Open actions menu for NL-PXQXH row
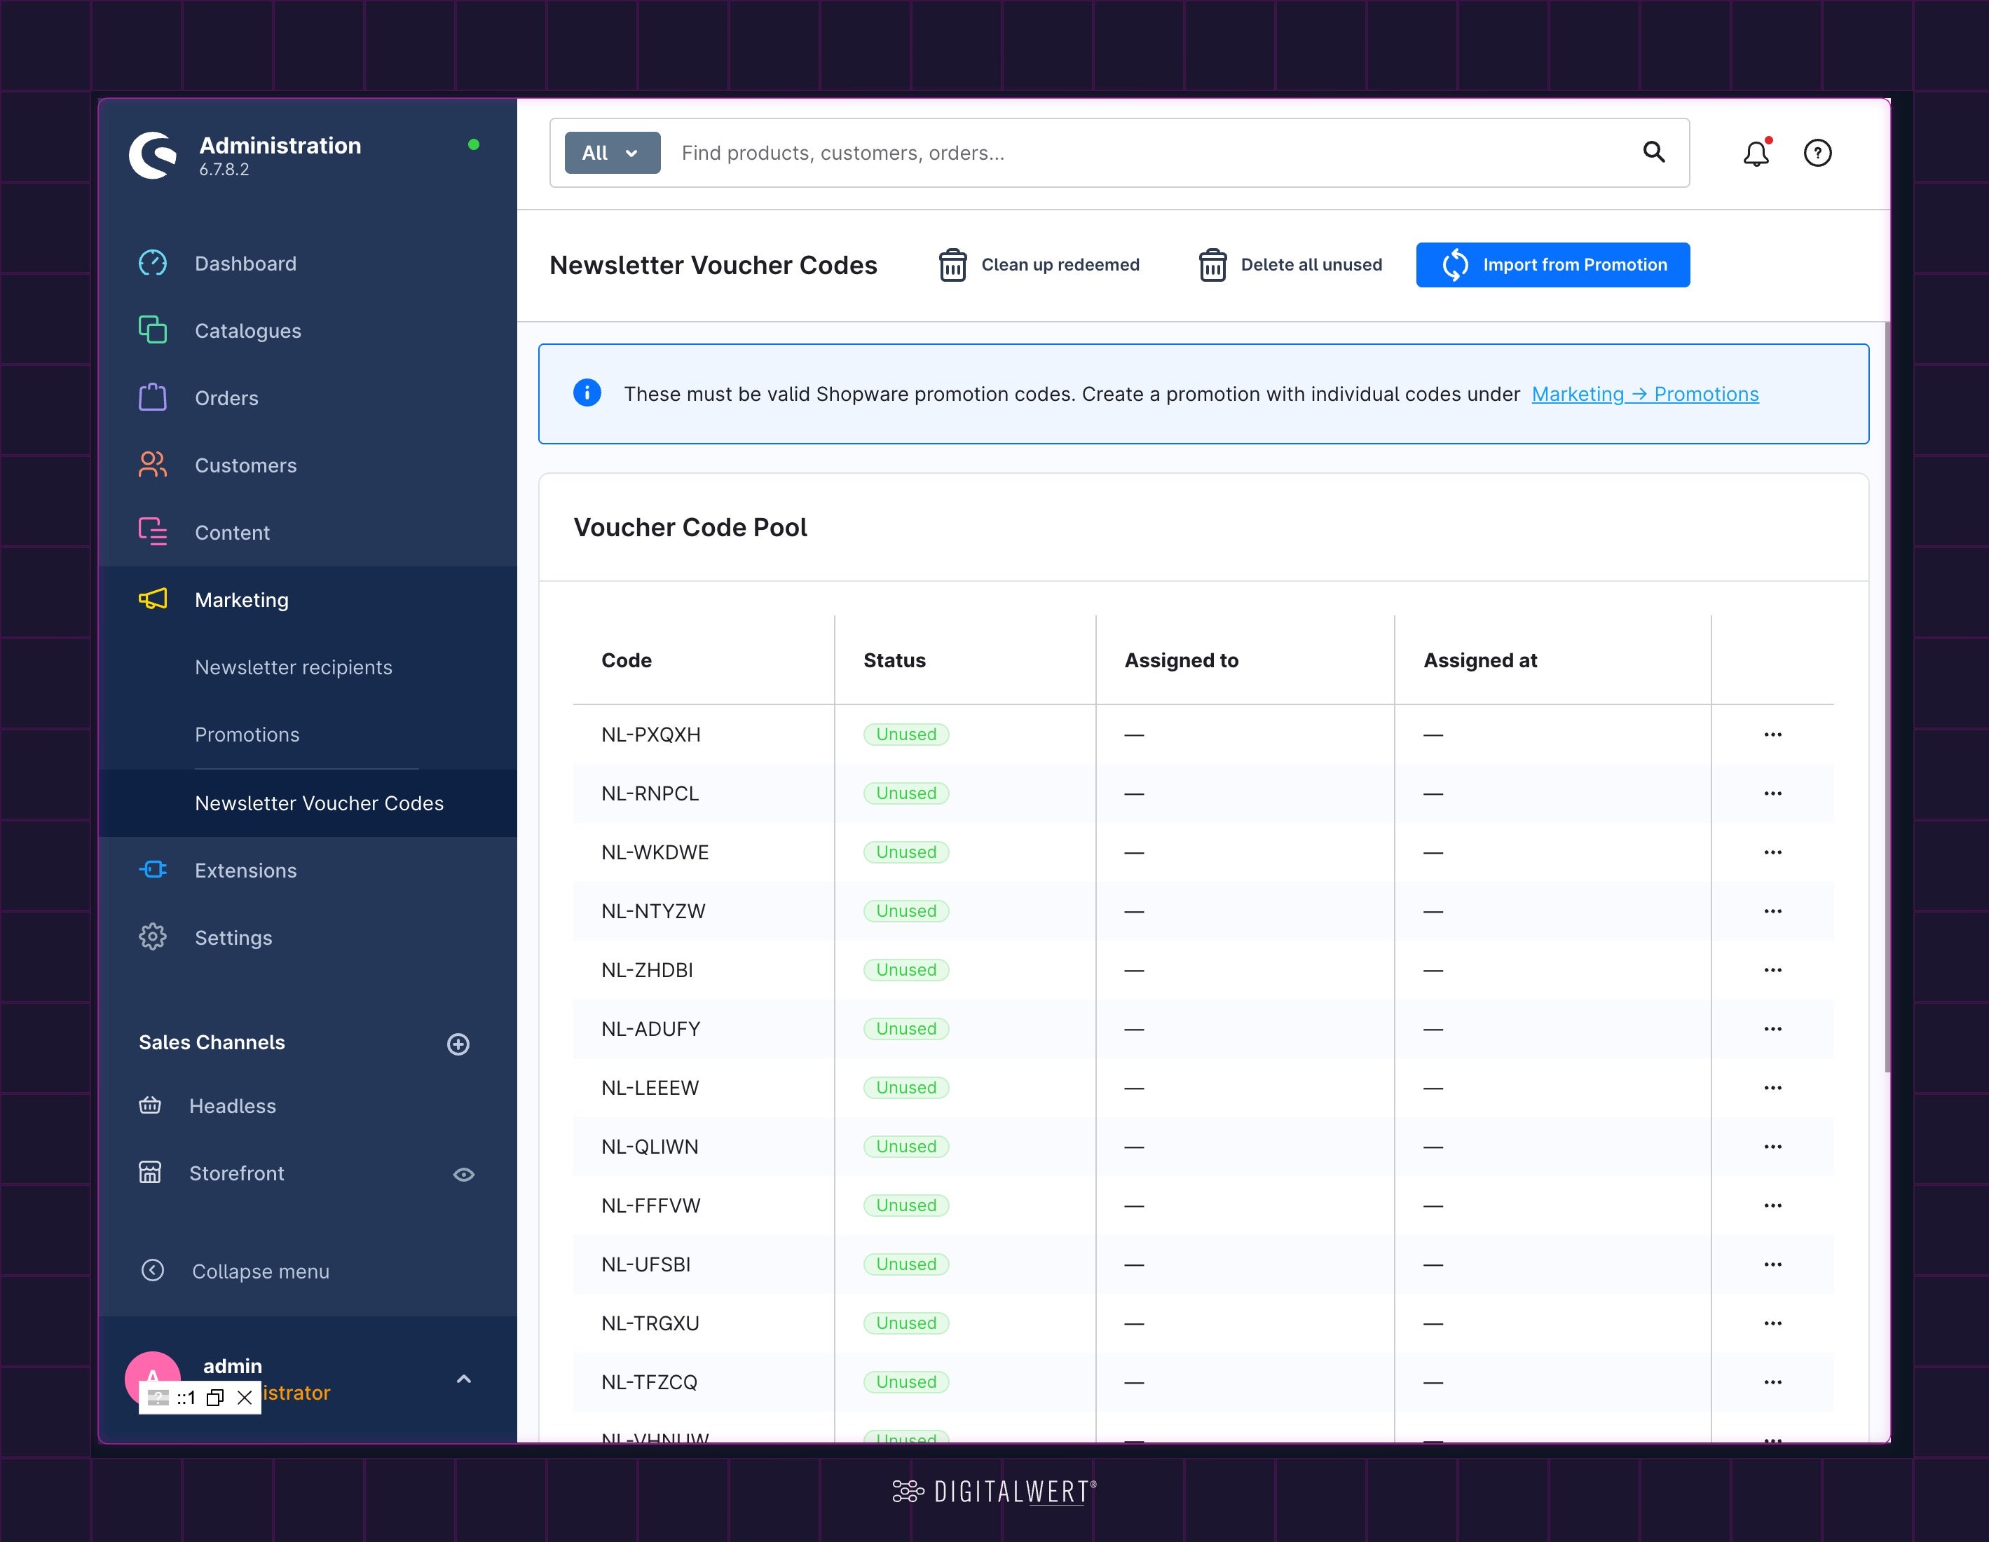The width and height of the screenshot is (1989, 1542). (x=1772, y=734)
